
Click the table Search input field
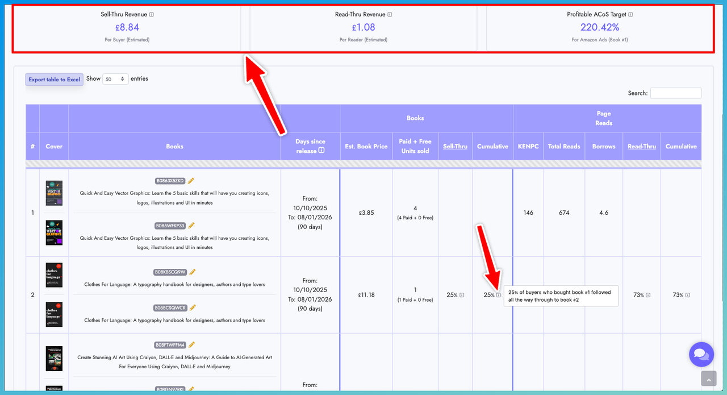pos(676,93)
